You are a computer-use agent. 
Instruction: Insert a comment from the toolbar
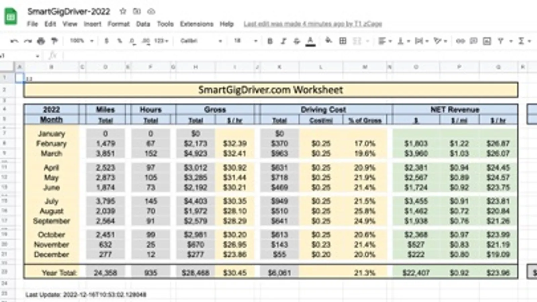[474, 41]
